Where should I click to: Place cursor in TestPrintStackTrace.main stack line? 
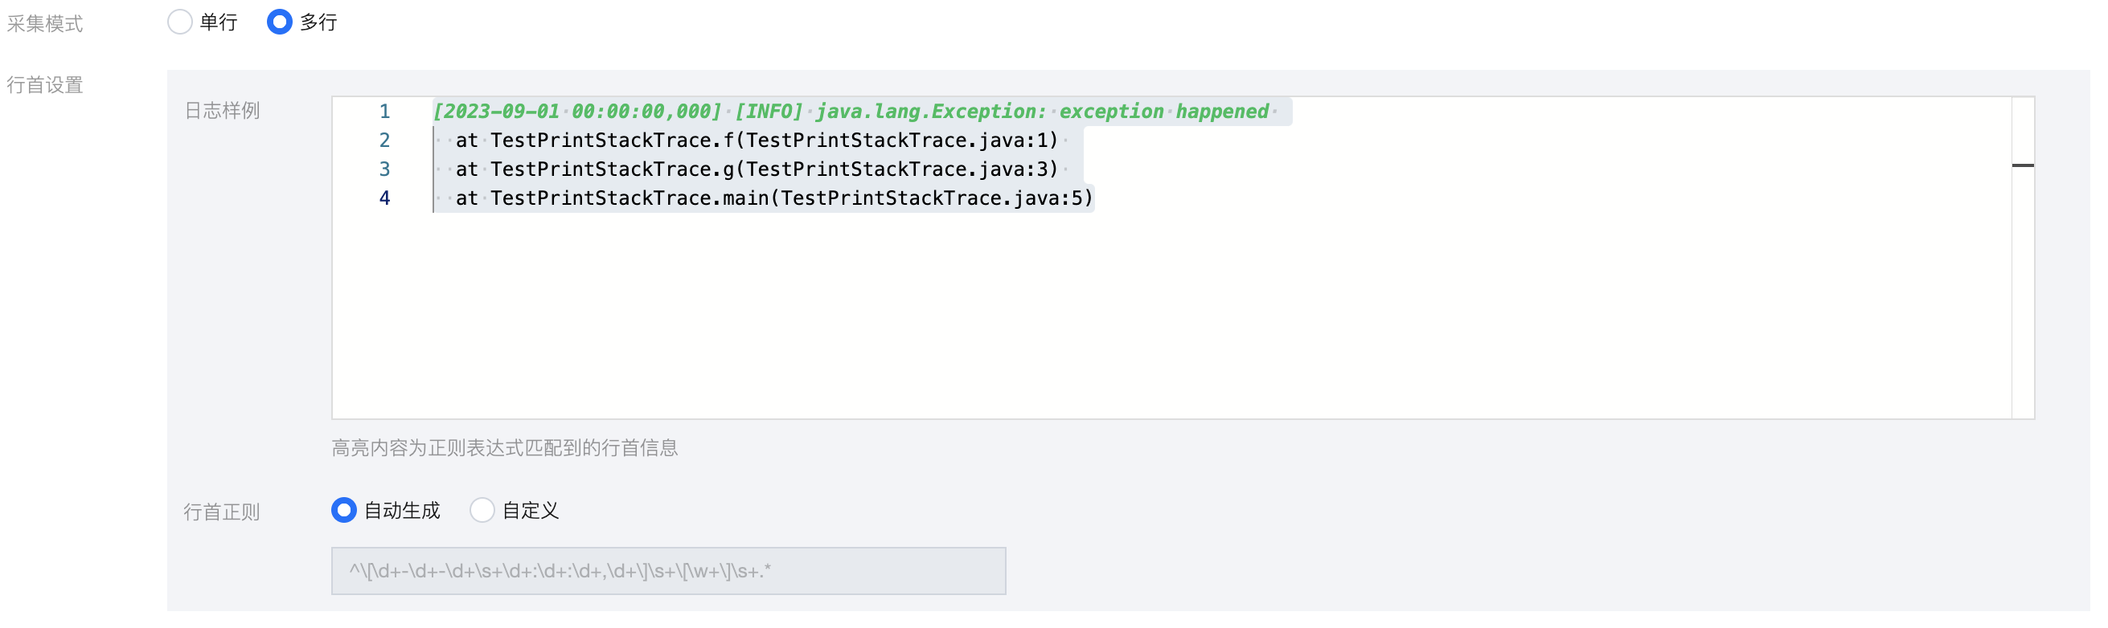(773, 198)
